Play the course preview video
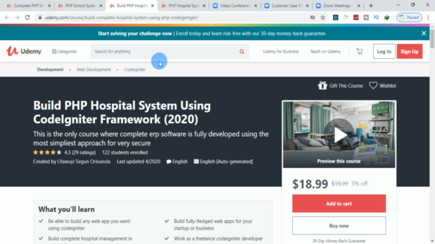The image size is (435, 244). point(339,135)
